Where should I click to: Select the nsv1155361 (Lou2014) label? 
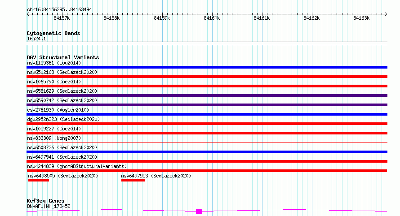54,63
